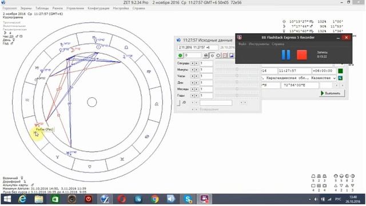Screen dimensions: 366x206
Task: Decrease the Секунды step with left arrow
Action: [193, 64]
